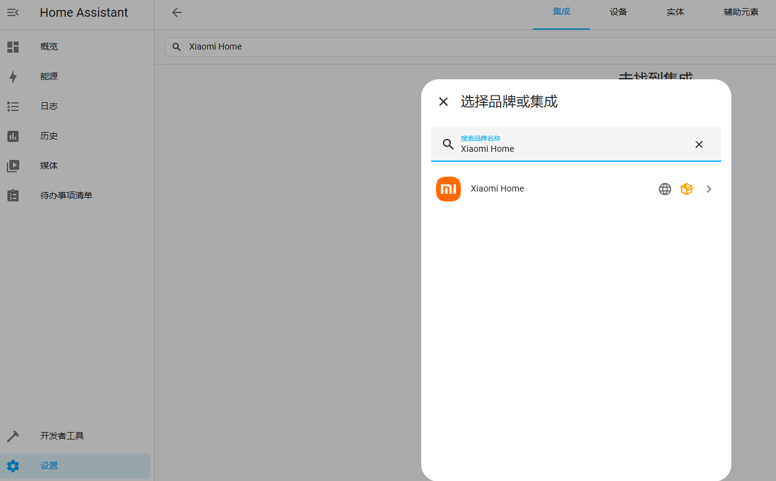Viewport: 776px width, 481px height.
Task: Switch to the 设备 tab
Action: coord(618,12)
